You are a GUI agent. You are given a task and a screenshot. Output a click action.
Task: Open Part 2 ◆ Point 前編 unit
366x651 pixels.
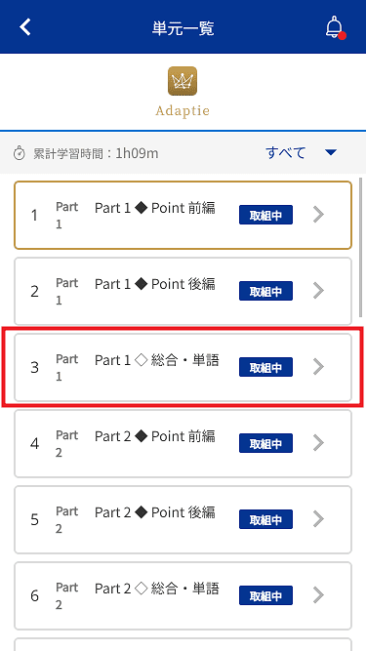183,443
